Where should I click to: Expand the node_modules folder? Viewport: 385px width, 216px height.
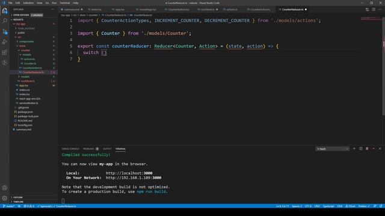(26, 28)
